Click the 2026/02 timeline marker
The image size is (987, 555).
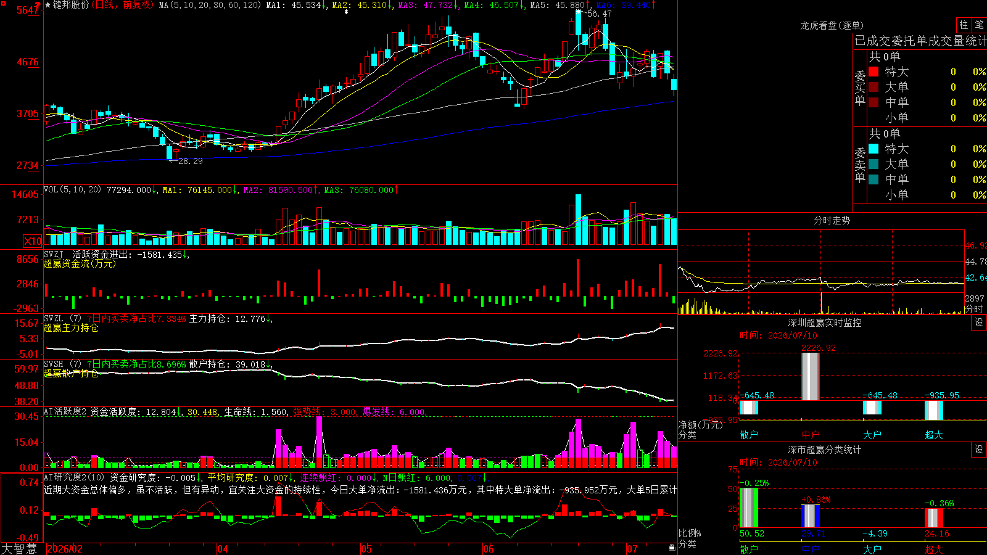[65, 549]
